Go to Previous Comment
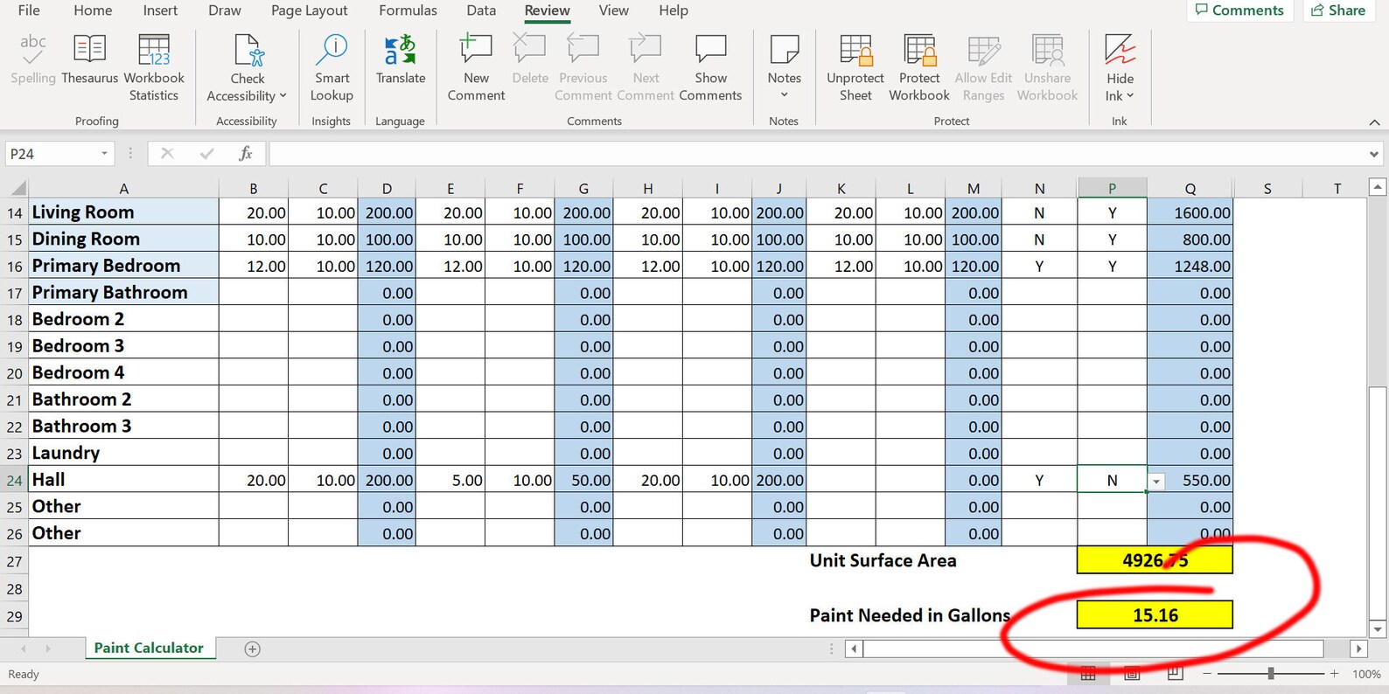 pos(583,68)
